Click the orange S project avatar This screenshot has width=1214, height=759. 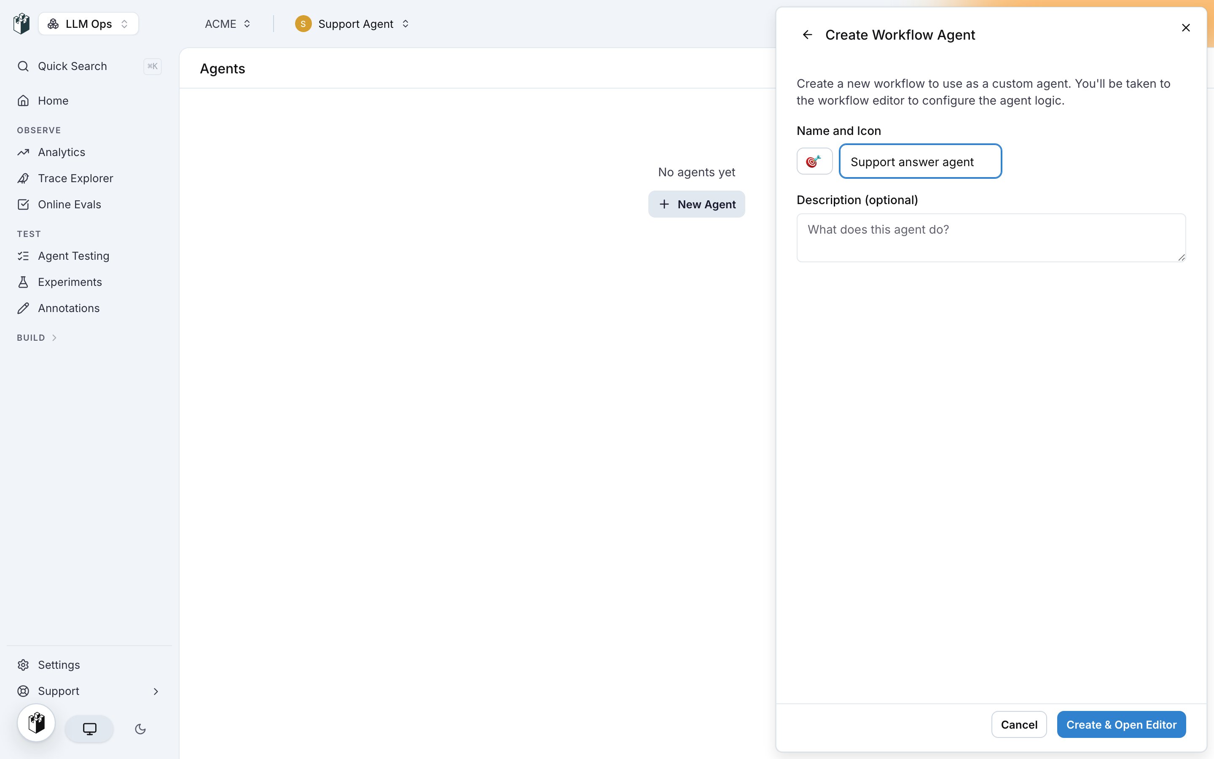[x=303, y=24]
